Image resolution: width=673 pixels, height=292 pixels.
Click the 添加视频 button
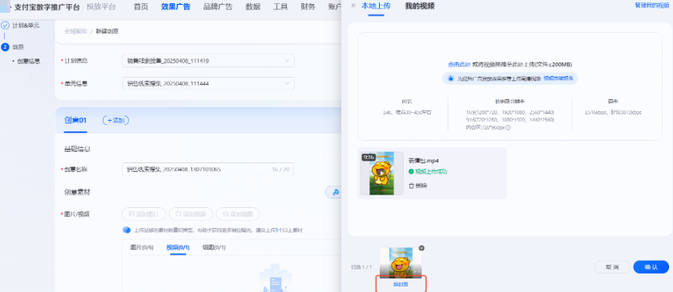pyautogui.click(x=191, y=214)
